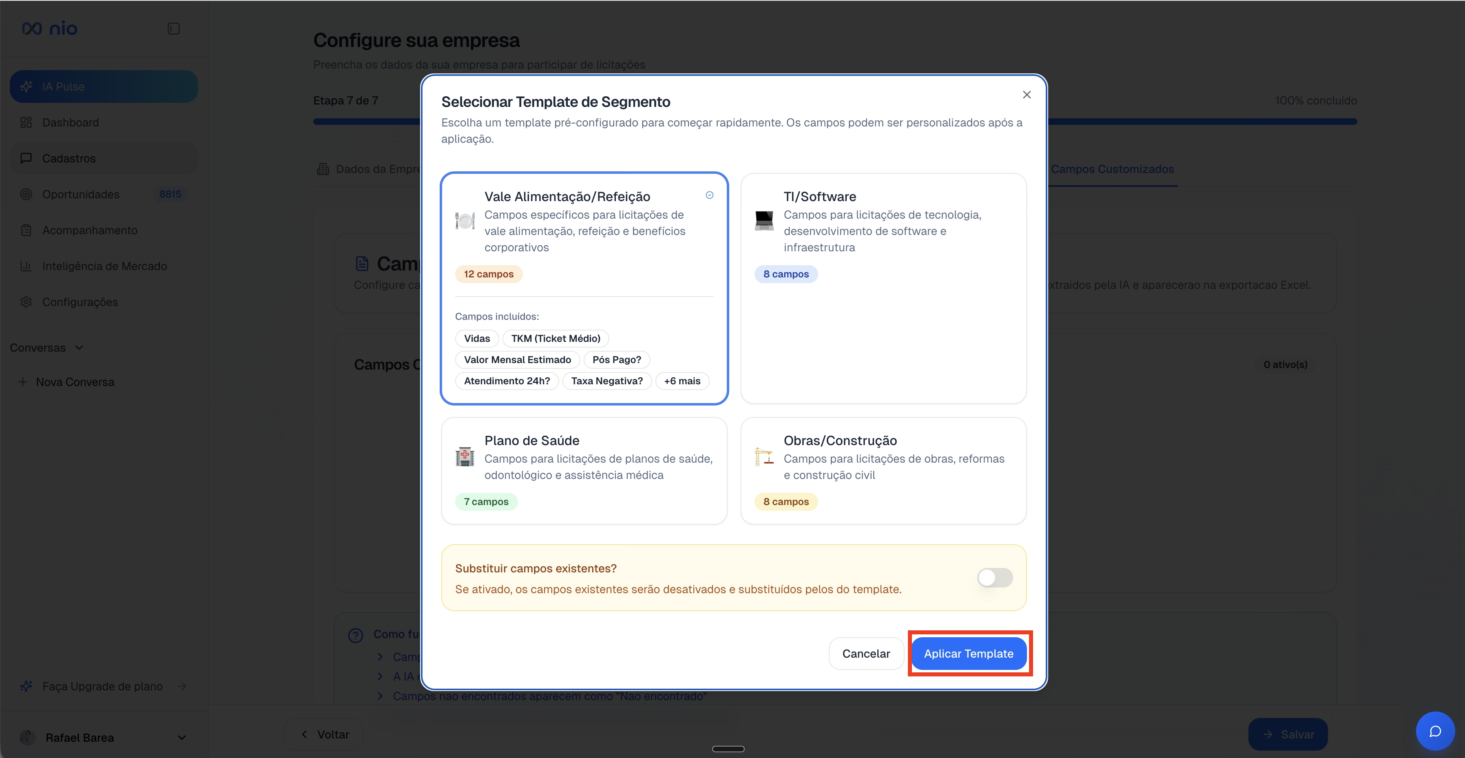Viewport: 1465px width, 758px height.
Task: Switch to the Campos Customizados tab
Action: point(1112,169)
